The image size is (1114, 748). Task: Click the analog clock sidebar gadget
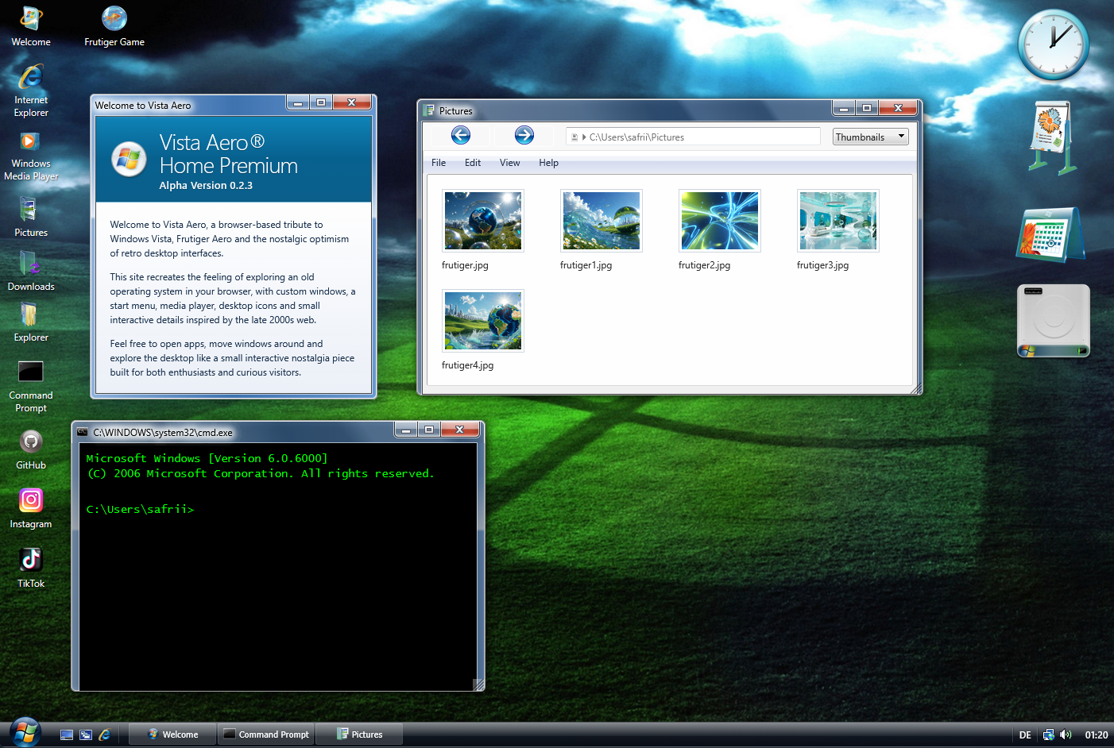[x=1054, y=44]
